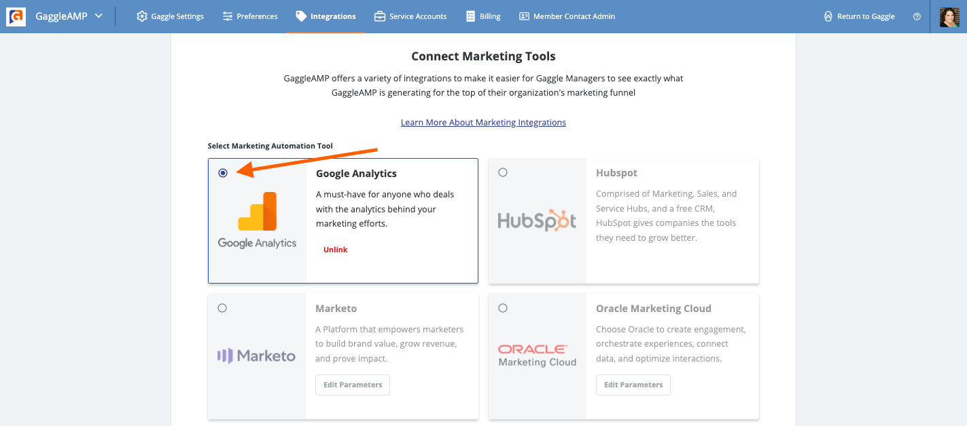Click the GaggleAMP logo icon
Viewport: 967px width, 426px height.
click(16, 16)
